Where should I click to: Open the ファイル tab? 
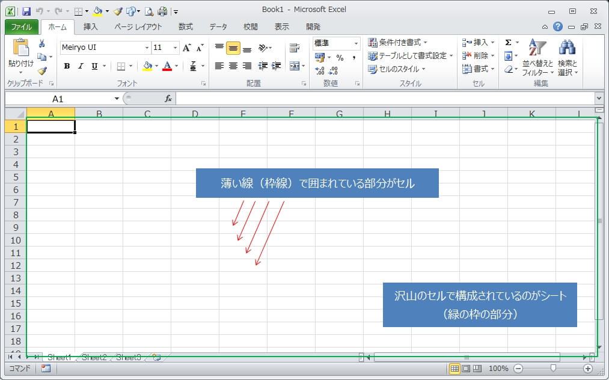click(x=22, y=27)
